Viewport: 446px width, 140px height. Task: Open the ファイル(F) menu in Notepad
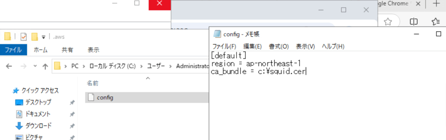224,46
